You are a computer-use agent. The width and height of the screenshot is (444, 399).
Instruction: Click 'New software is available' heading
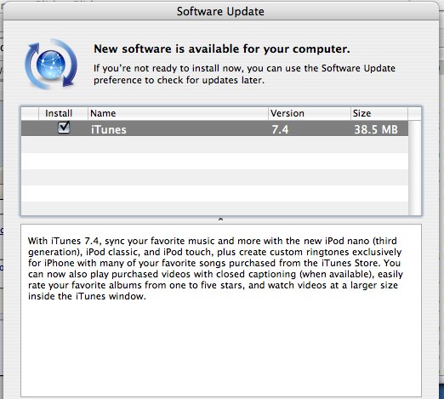[x=222, y=49]
